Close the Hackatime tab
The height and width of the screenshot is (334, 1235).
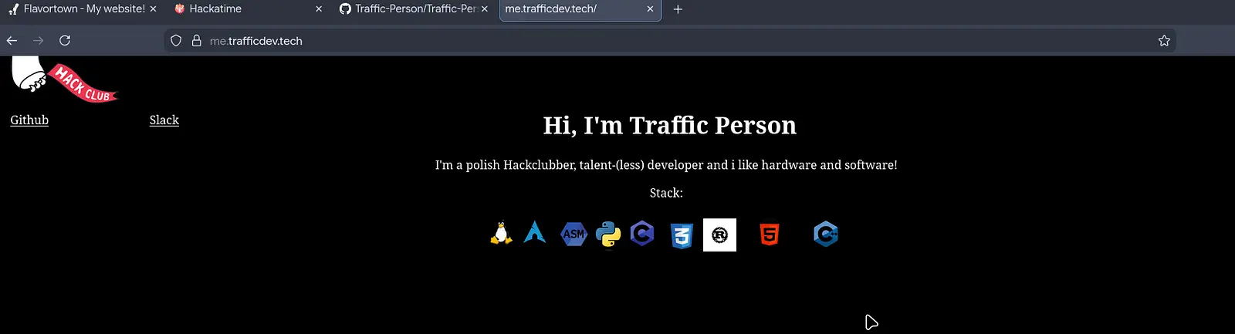320,9
